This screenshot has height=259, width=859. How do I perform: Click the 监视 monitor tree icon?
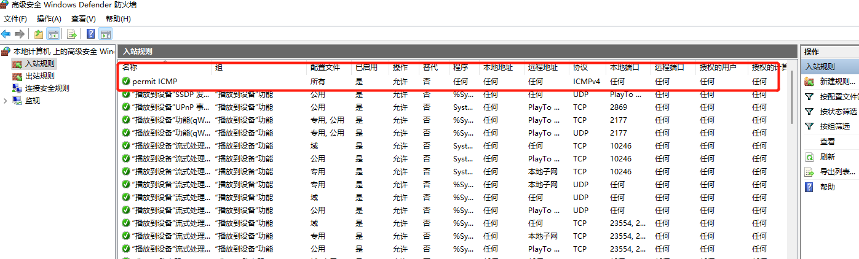pyautogui.click(x=17, y=101)
